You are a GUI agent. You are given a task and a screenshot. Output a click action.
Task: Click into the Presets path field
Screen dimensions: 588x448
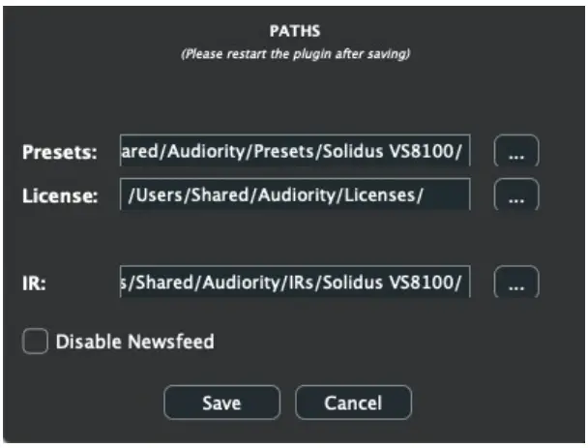tap(294, 153)
